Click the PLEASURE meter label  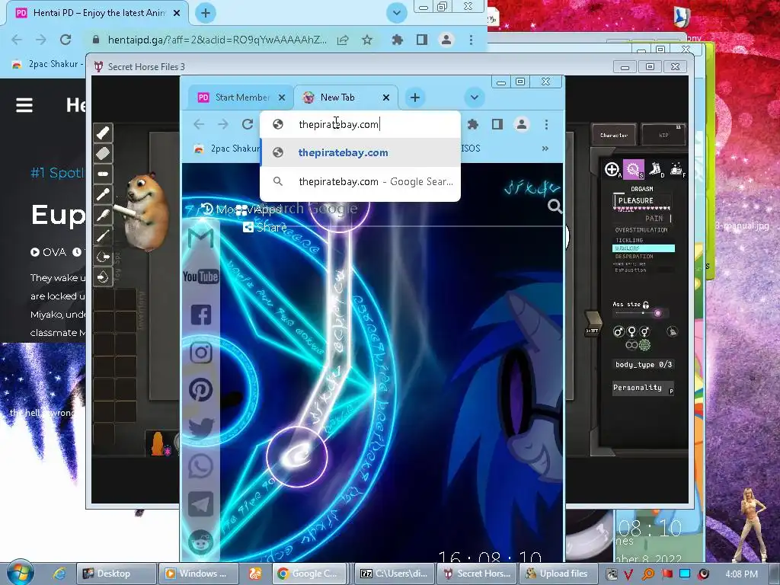tap(636, 200)
